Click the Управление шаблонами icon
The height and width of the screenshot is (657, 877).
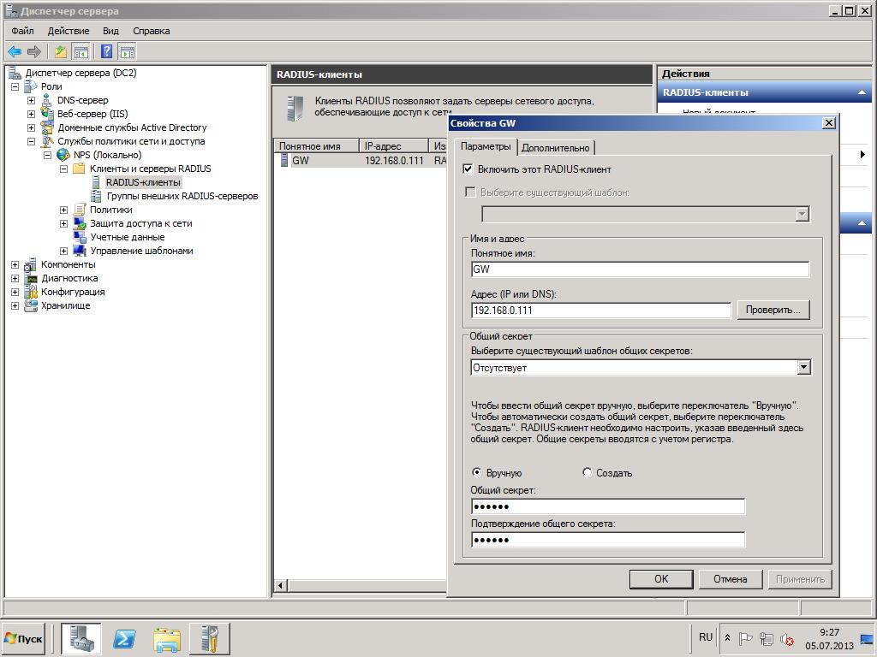click(x=80, y=251)
